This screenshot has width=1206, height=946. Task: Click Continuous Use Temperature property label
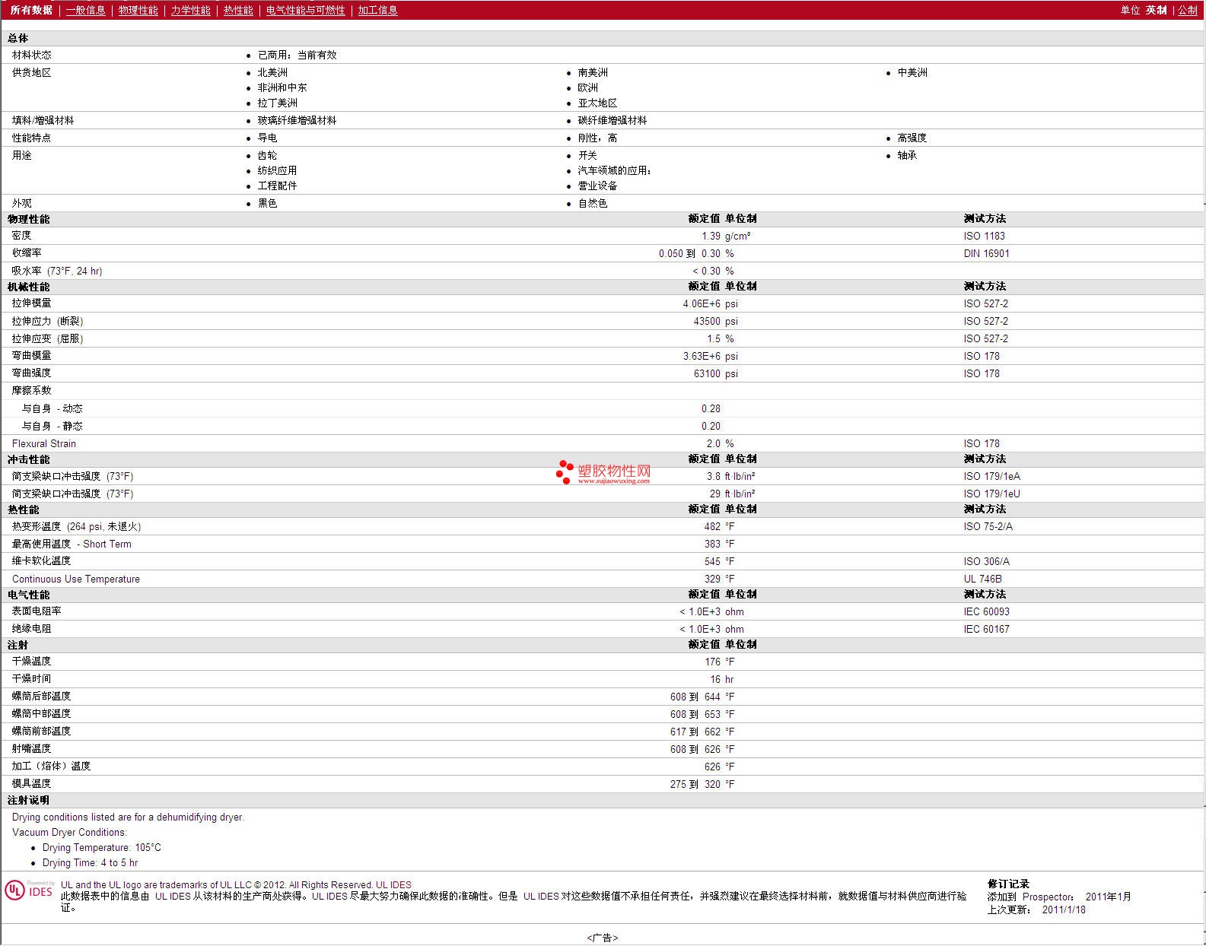click(76, 579)
